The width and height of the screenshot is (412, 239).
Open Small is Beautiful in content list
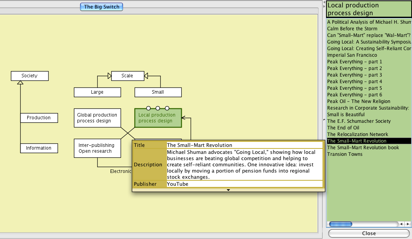pos(346,115)
